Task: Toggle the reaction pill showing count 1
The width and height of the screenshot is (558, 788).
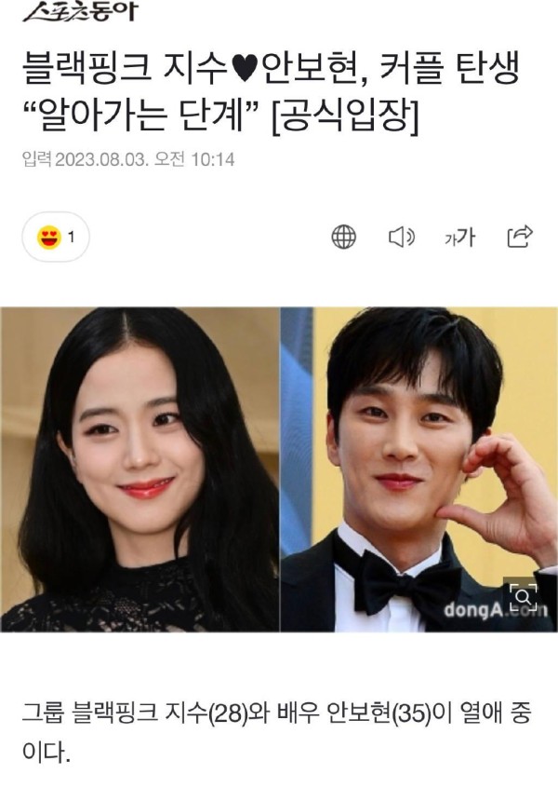Action: click(56, 238)
